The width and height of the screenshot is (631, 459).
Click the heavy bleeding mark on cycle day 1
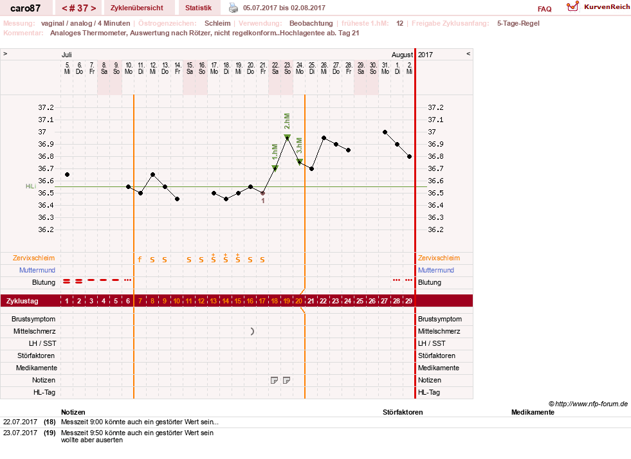[x=67, y=281]
